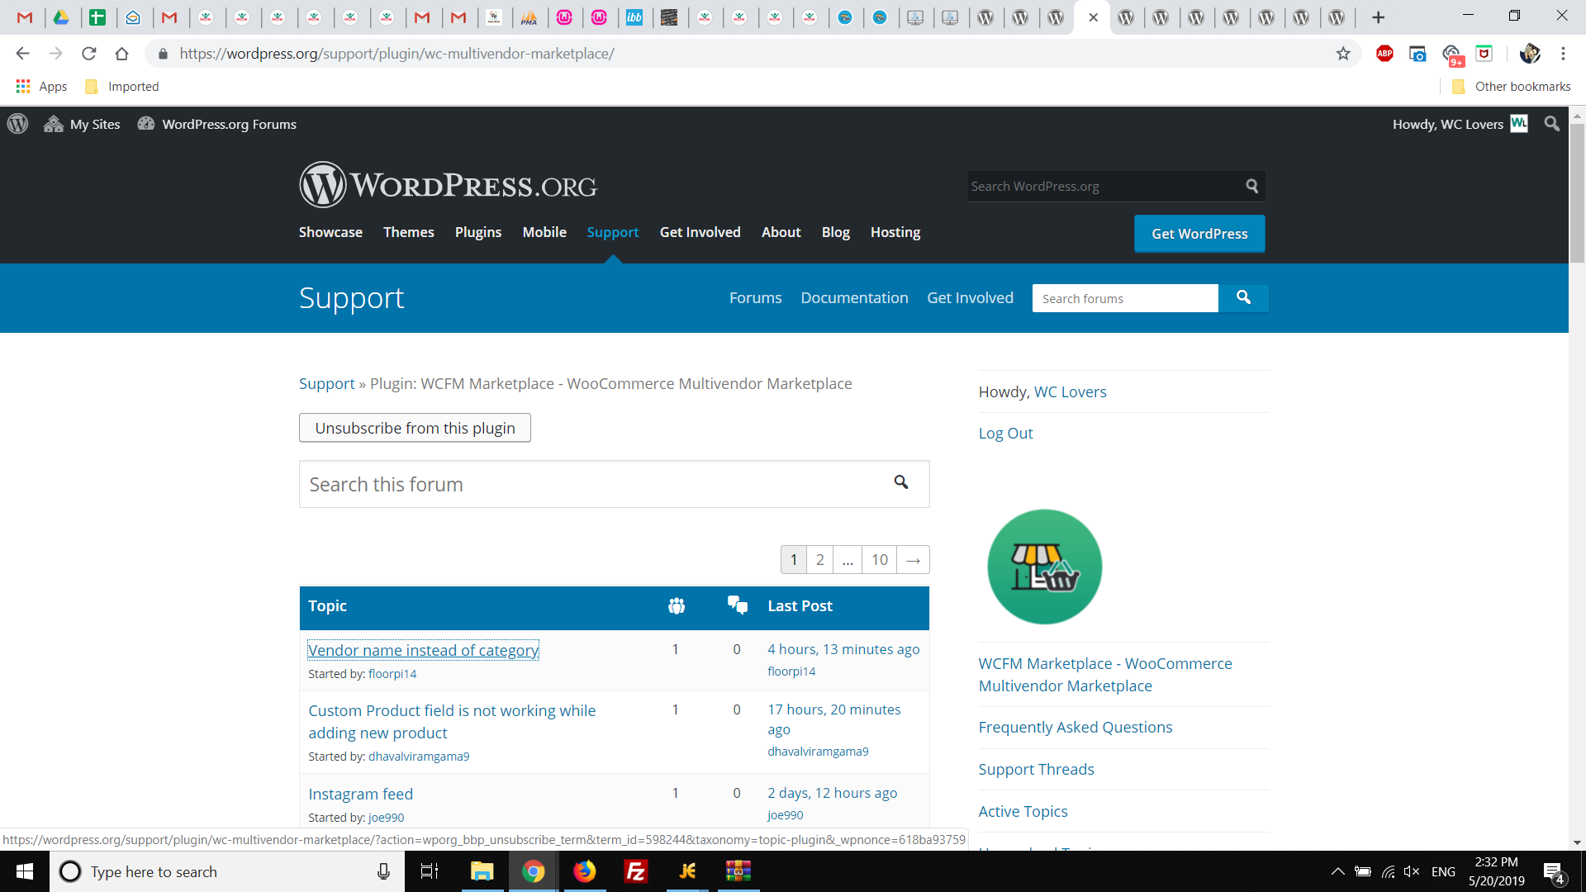The image size is (1586, 892).
Task: Open the About menu item
Action: (x=781, y=232)
